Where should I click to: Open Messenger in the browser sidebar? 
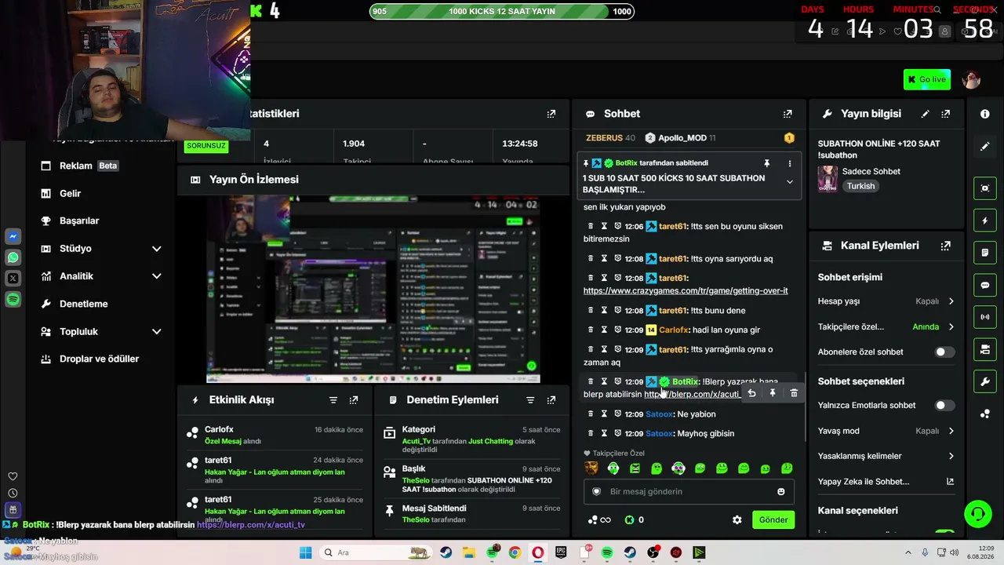pyautogui.click(x=13, y=236)
